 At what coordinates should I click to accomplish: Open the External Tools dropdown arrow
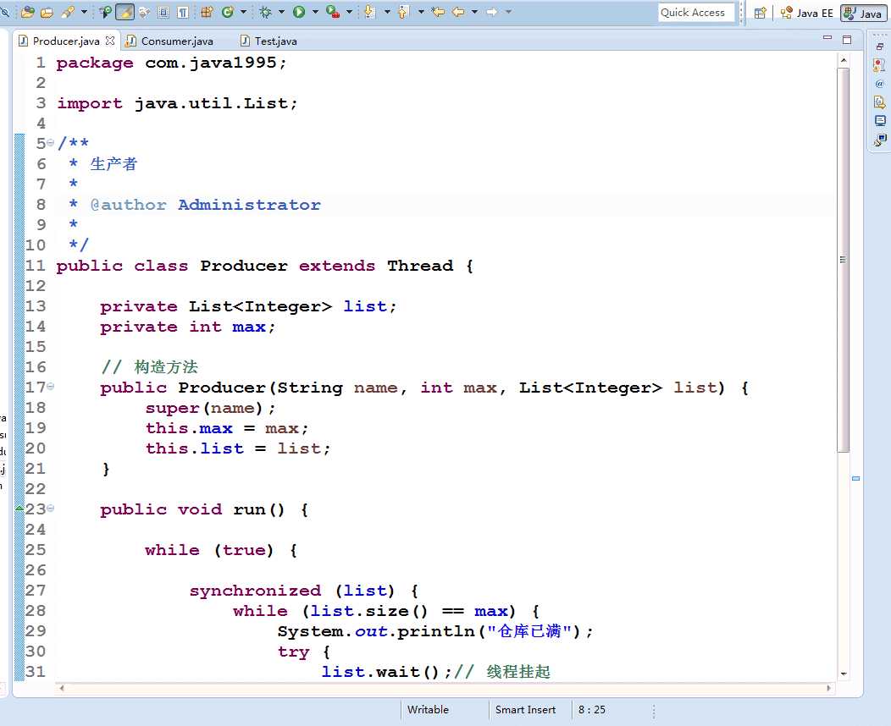[350, 11]
